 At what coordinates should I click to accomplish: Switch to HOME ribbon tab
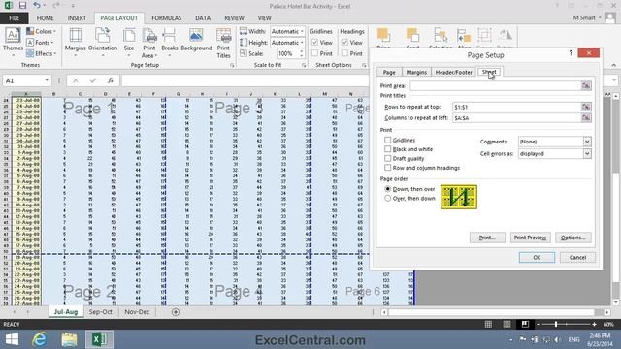click(46, 18)
